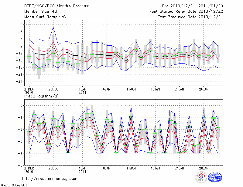Click the Mean Surf. Temp. label
Image resolution: width=243 pixels, height=187 pixels.
[x=45, y=17]
